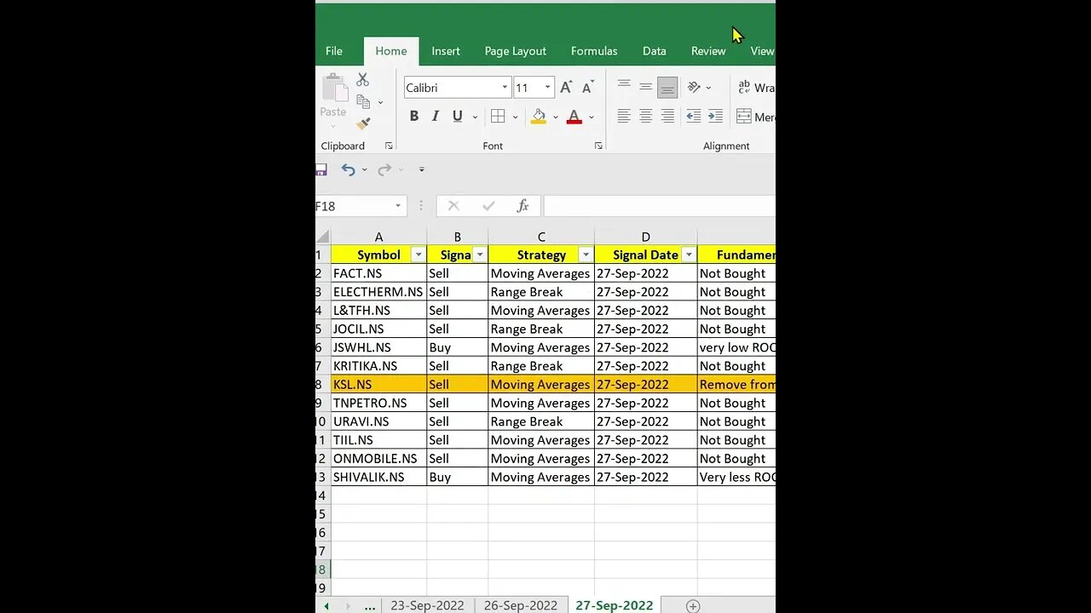Open borders dropdown arrow

515,117
